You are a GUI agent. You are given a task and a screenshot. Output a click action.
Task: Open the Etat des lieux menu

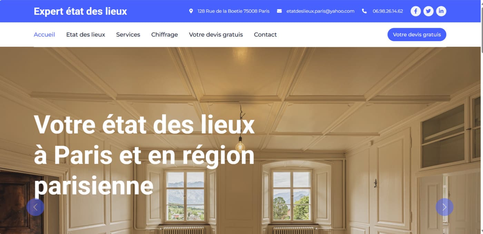[86, 34]
